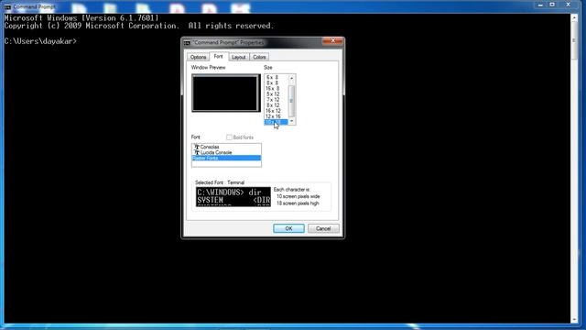Select Raster Fonts in the Font list
The width and height of the screenshot is (586, 330).
click(226, 159)
